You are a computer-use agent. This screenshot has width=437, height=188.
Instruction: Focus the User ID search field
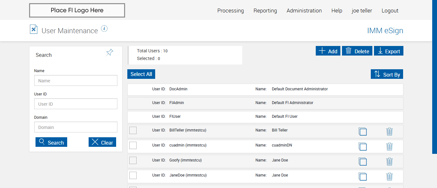76,104
